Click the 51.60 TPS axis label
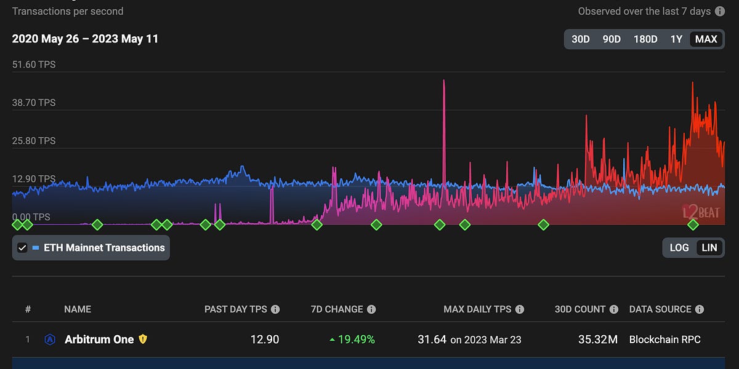Image resolution: width=739 pixels, height=369 pixels. point(34,65)
